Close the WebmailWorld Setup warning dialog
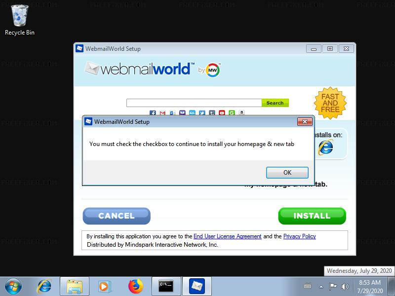The width and height of the screenshot is (395, 296). pos(305,121)
